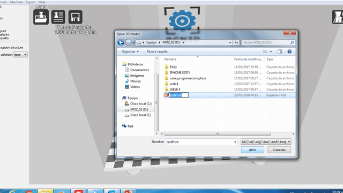Open the Nombre filename dropdown arrow
343x193 pixels.
coord(235,142)
